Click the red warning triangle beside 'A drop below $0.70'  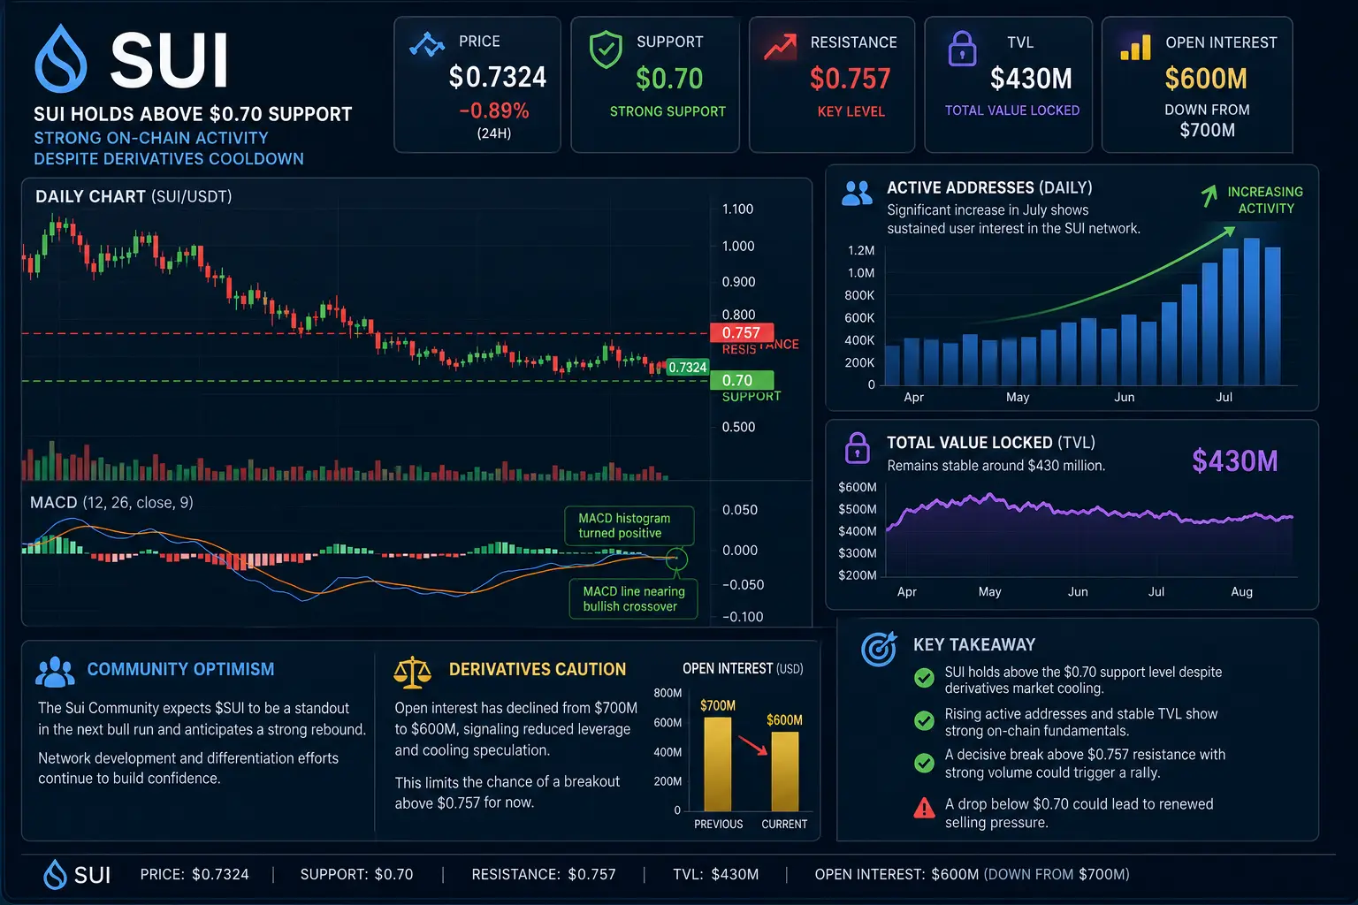[x=924, y=808]
